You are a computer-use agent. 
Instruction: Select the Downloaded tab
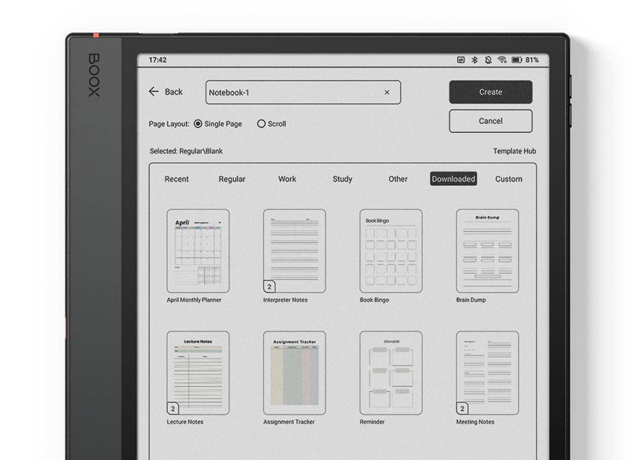(453, 179)
